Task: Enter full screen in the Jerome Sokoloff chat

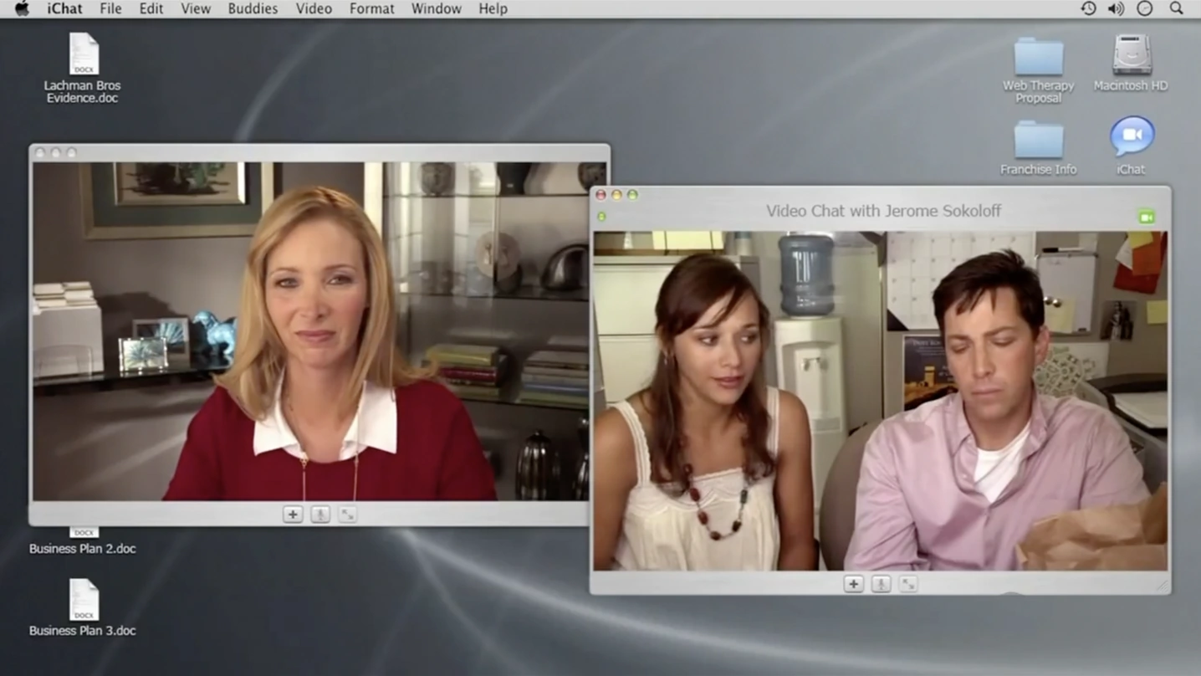Action: pyautogui.click(x=908, y=584)
